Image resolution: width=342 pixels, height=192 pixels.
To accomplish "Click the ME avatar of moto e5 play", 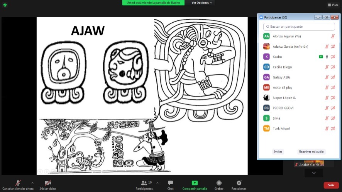I will (x=266, y=87).
